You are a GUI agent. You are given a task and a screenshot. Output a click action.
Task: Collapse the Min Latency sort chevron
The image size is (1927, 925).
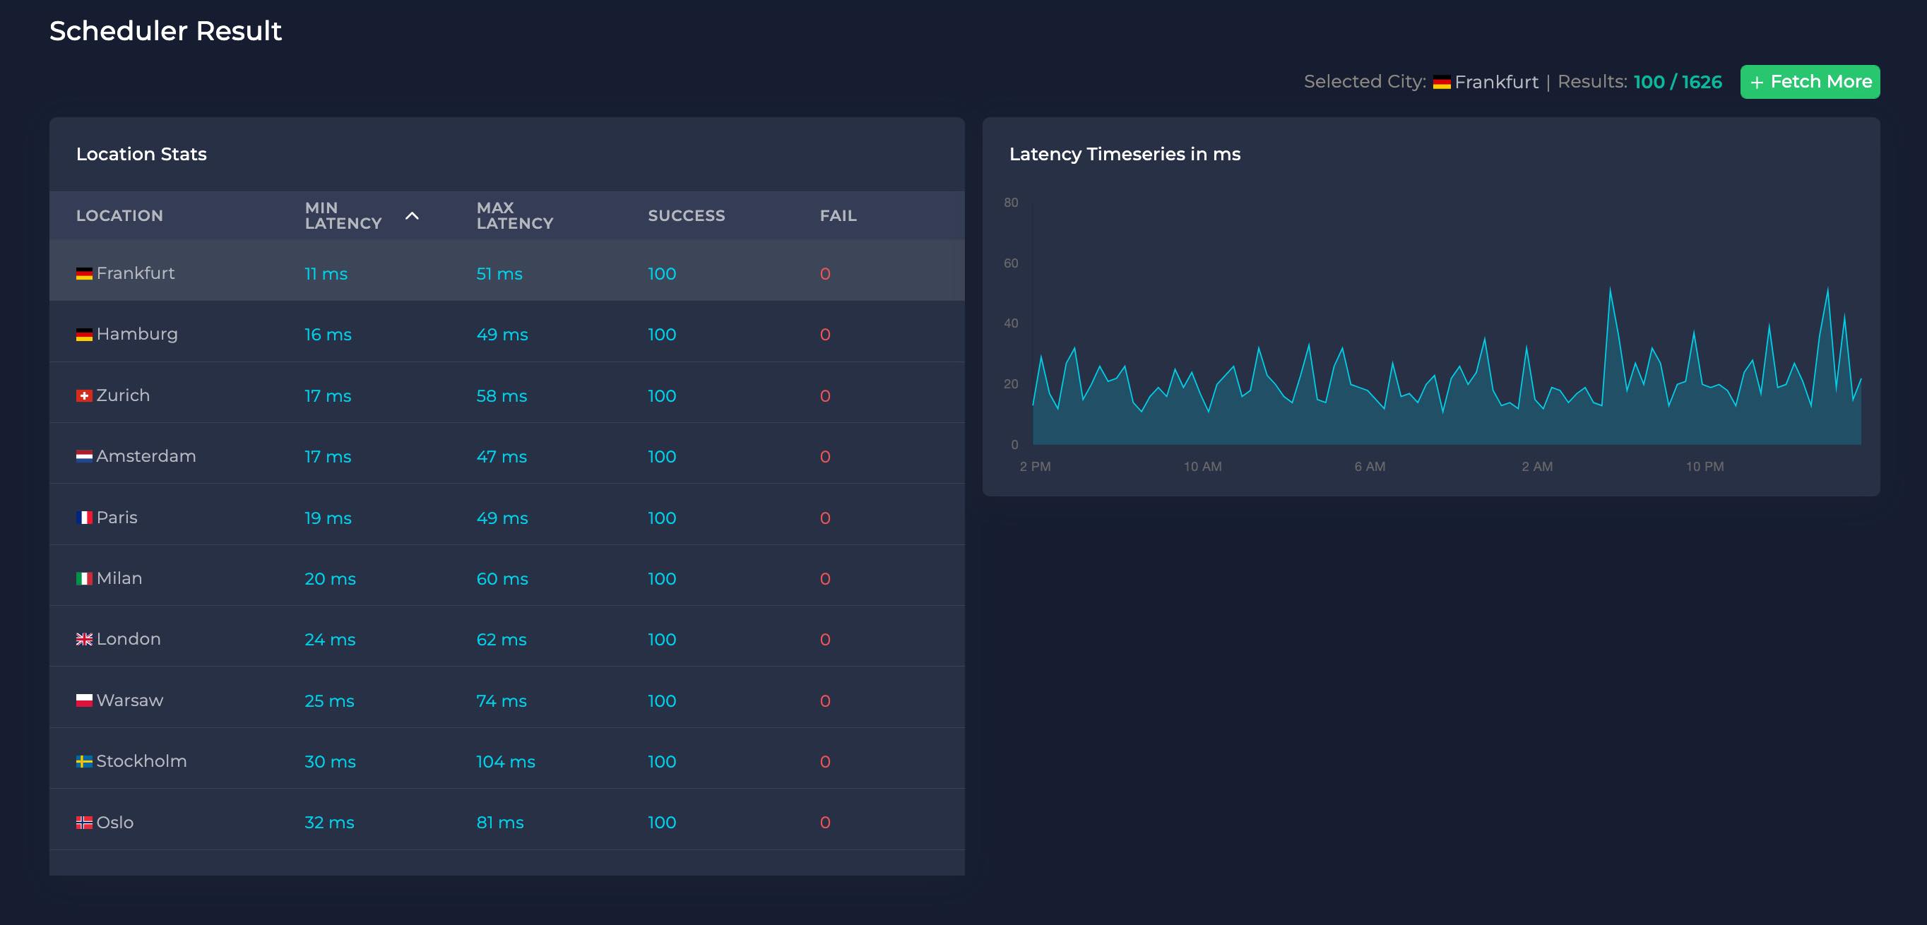[x=410, y=216]
